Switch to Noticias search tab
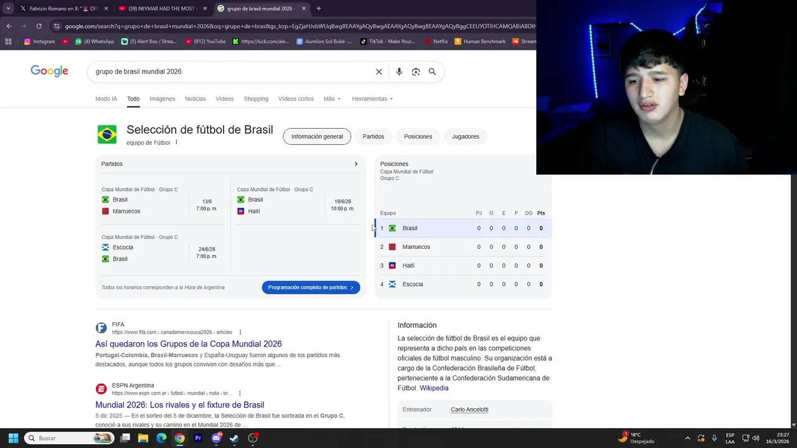Image resolution: width=797 pixels, height=448 pixels. click(195, 99)
